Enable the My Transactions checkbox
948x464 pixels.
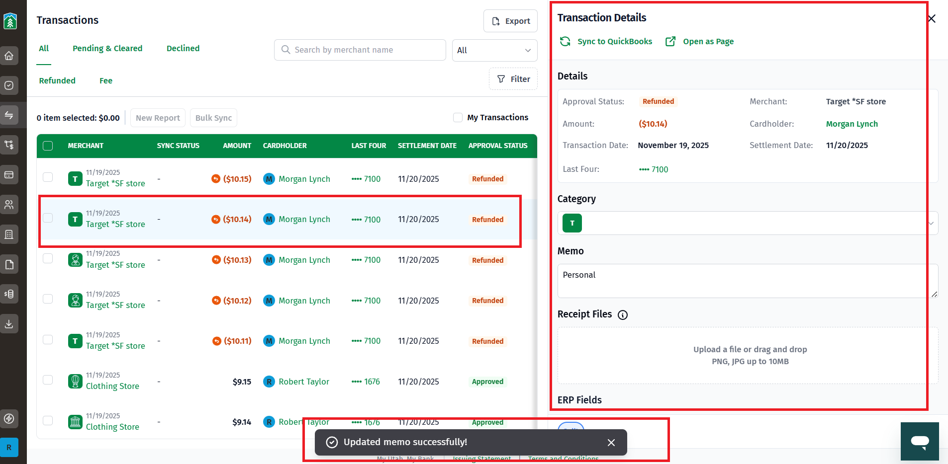coord(458,117)
